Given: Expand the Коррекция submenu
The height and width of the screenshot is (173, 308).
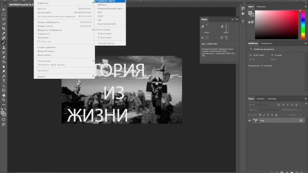Looking at the screenshot, I should (x=64, y=3).
